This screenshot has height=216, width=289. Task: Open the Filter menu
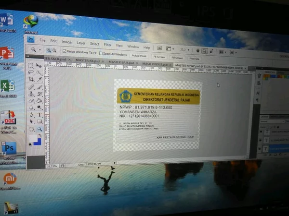tap(107, 45)
